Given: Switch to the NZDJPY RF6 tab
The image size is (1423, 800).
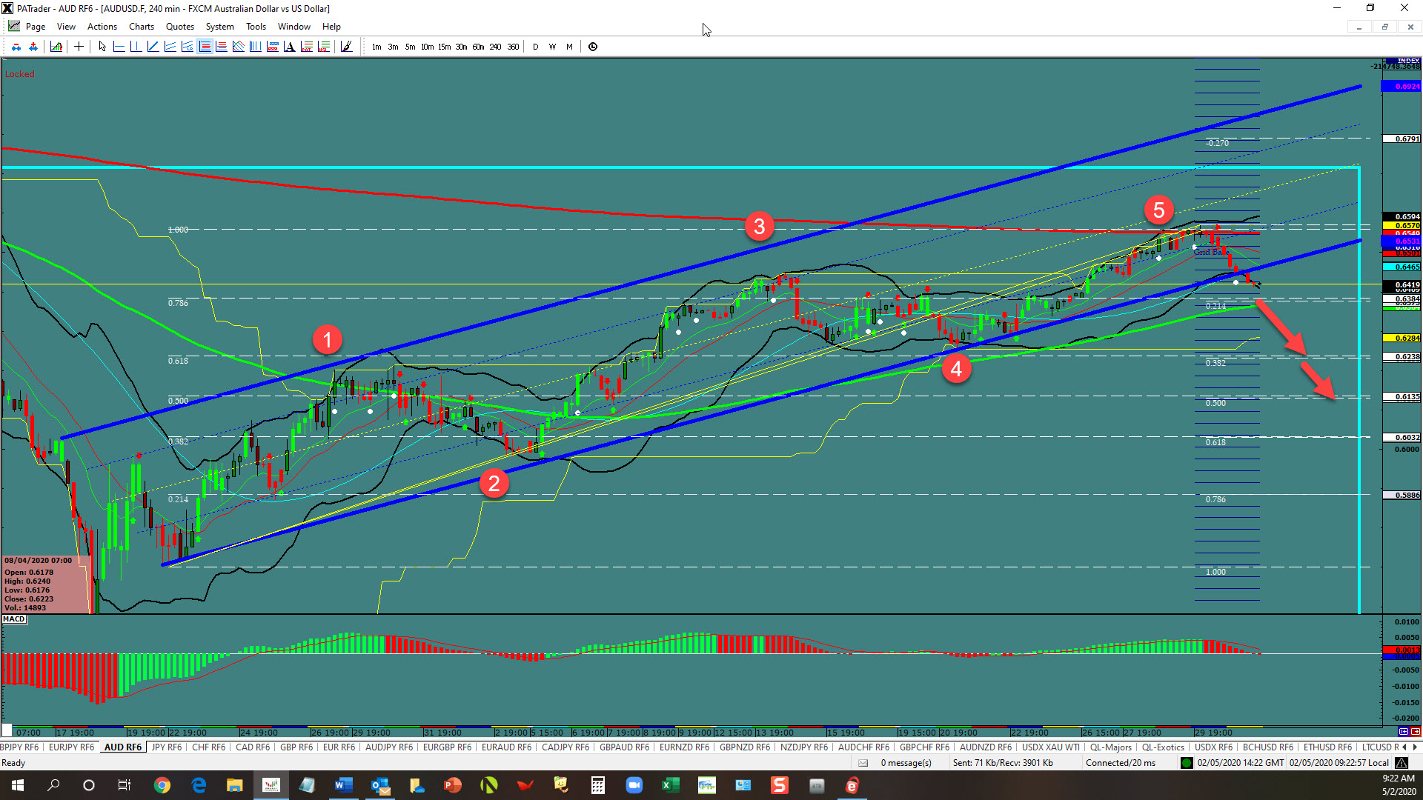Looking at the screenshot, I should coord(805,747).
